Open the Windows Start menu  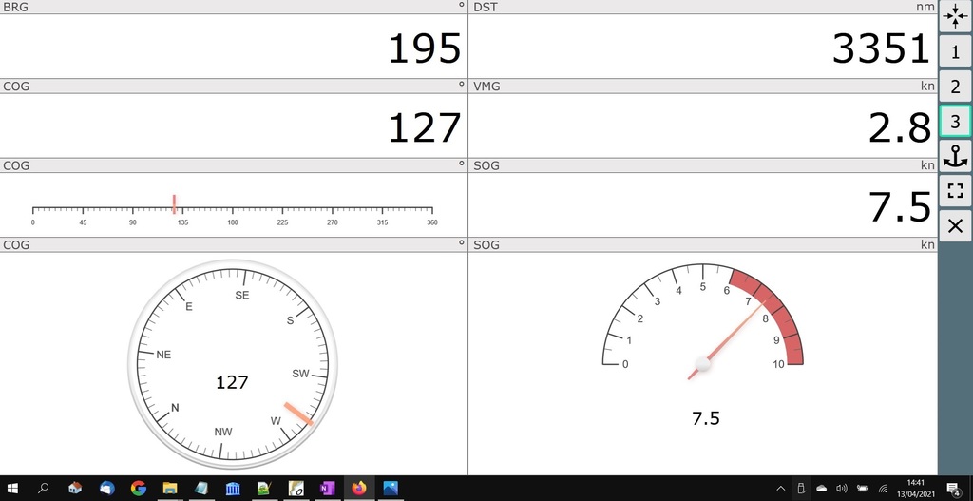point(12,489)
